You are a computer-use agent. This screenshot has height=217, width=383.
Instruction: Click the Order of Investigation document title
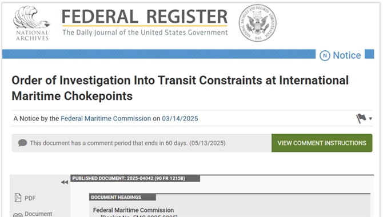[x=180, y=88]
